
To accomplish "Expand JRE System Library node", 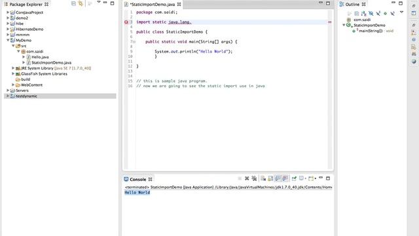I will point(13,68).
